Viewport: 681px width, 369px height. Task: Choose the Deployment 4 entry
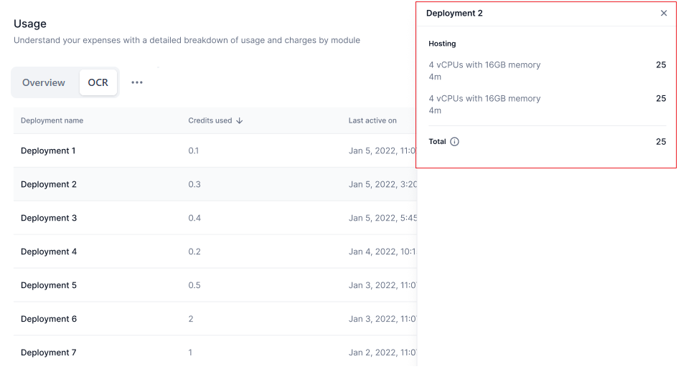click(49, 252)
